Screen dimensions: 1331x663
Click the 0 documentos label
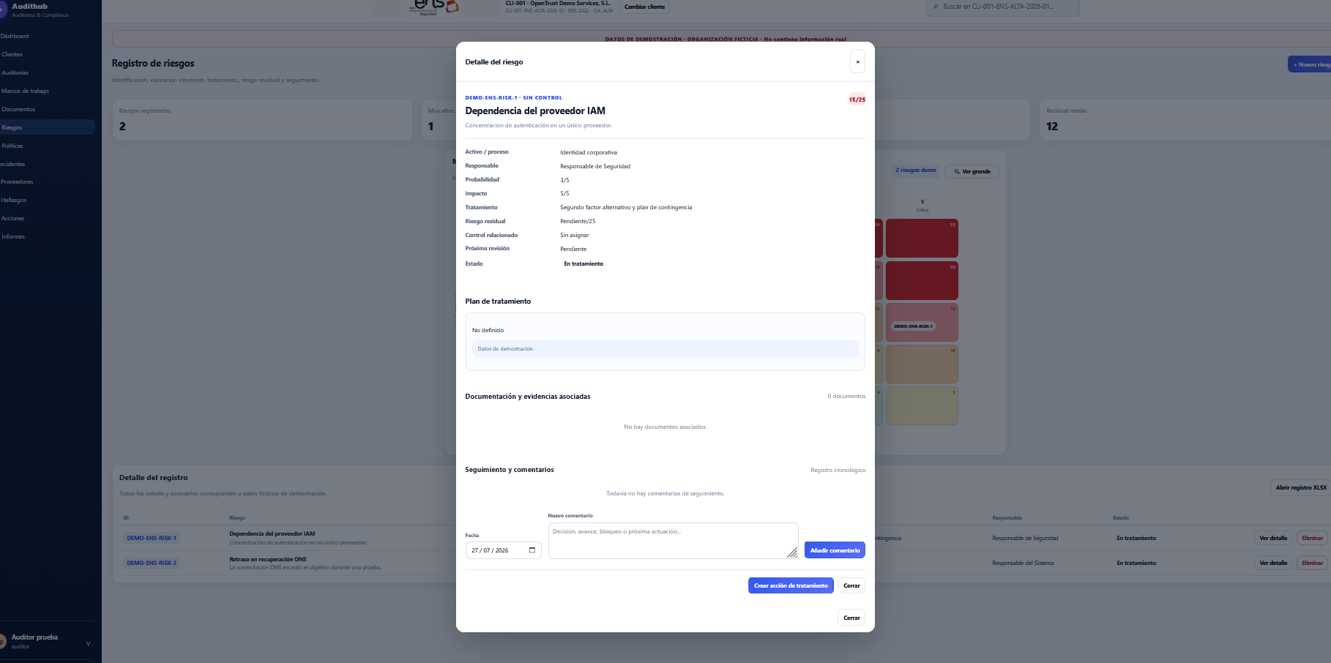coord(846,396)
